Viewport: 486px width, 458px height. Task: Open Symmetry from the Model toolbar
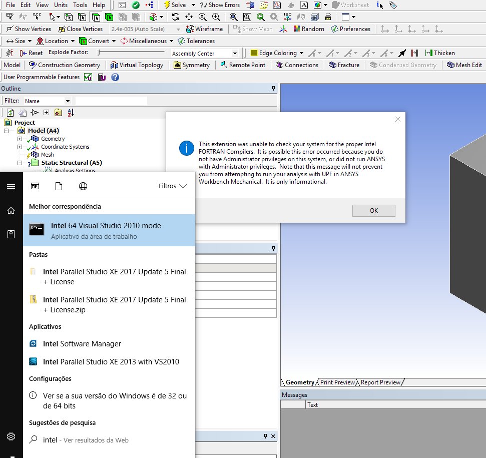tap(178, 65)
